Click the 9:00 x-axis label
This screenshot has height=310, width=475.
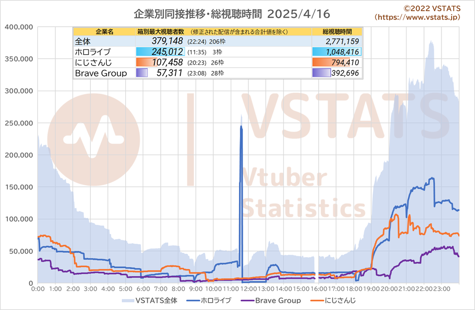[196, 289]
